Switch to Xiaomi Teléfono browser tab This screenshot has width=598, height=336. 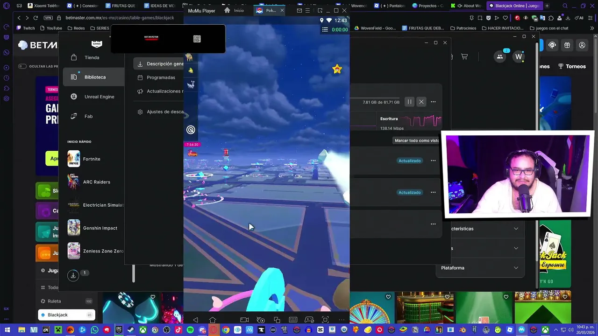pyautogui.click(x=43, y=6)
